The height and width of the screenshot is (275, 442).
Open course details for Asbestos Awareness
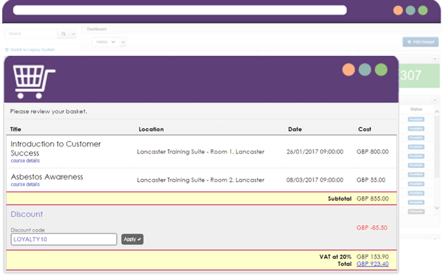point(25,184)
